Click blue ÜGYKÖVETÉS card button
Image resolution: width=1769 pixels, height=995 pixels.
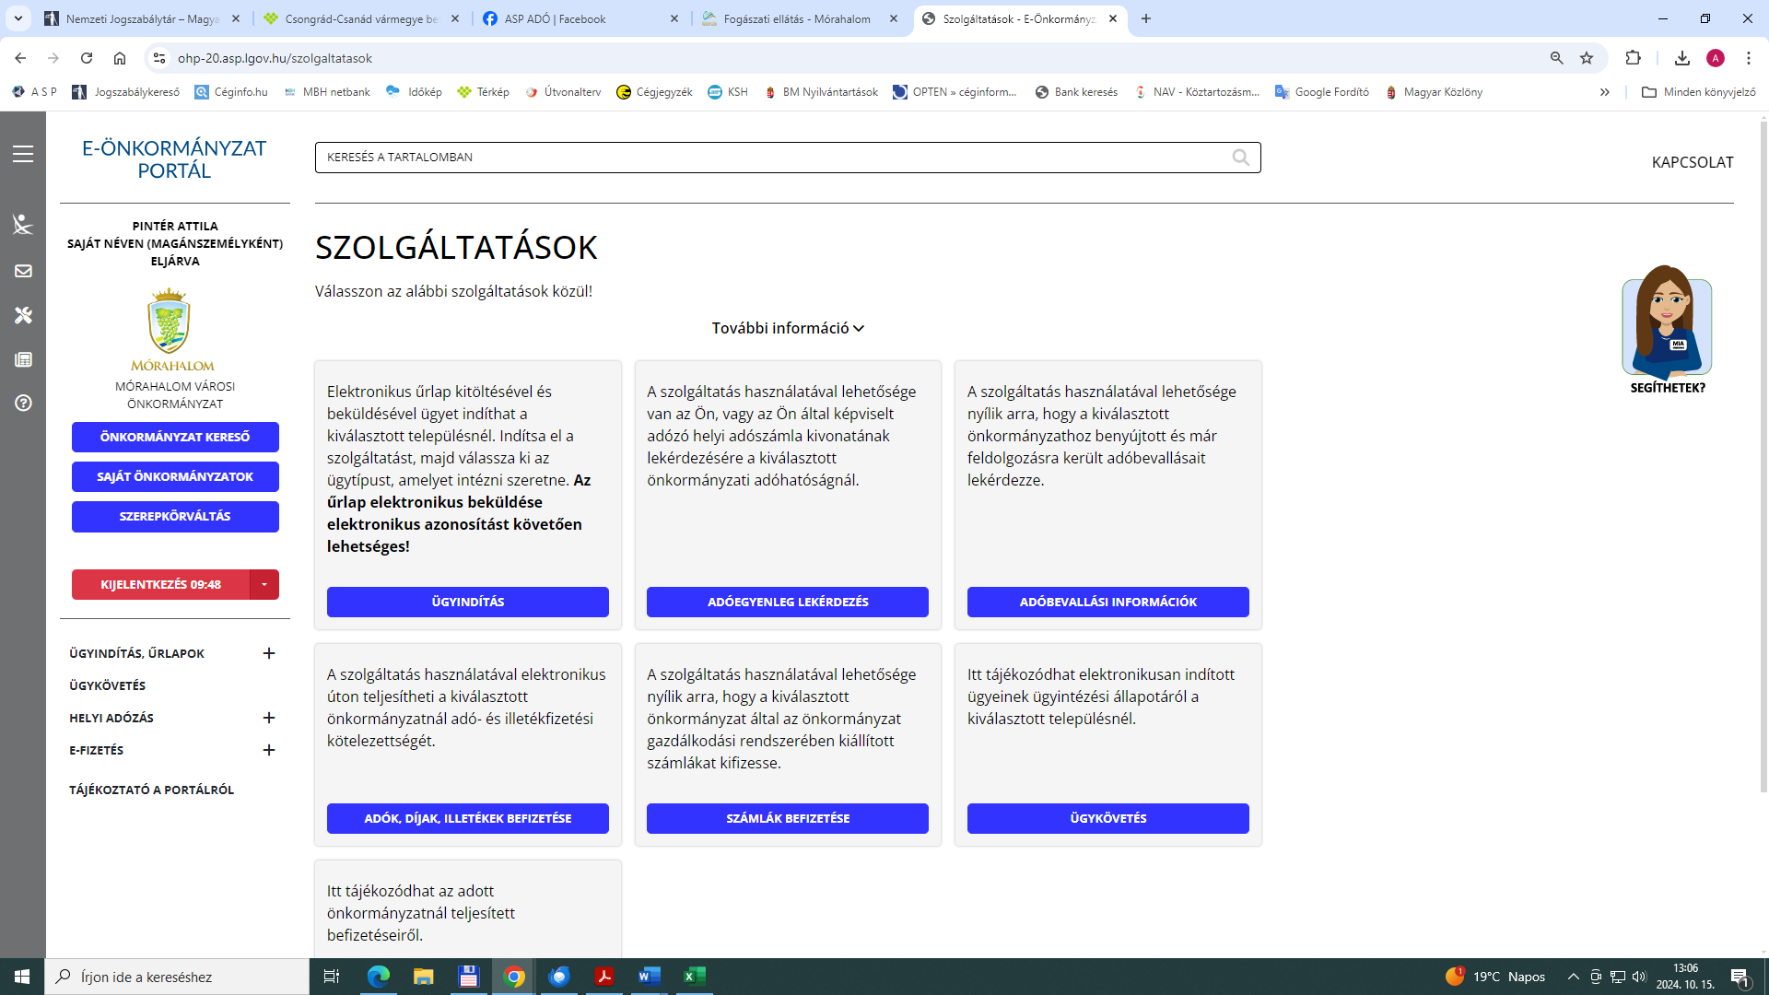pos(1108,818)
